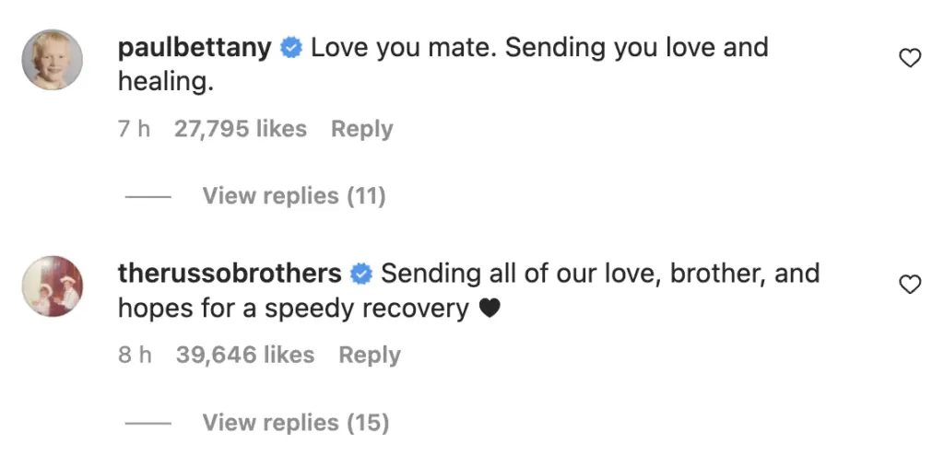
Task: Go to the paulbettany username profile
Action: [x=195, y=48]
